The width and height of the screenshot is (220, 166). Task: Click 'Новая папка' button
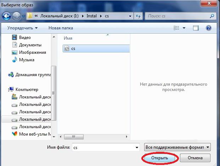[61, 28]
